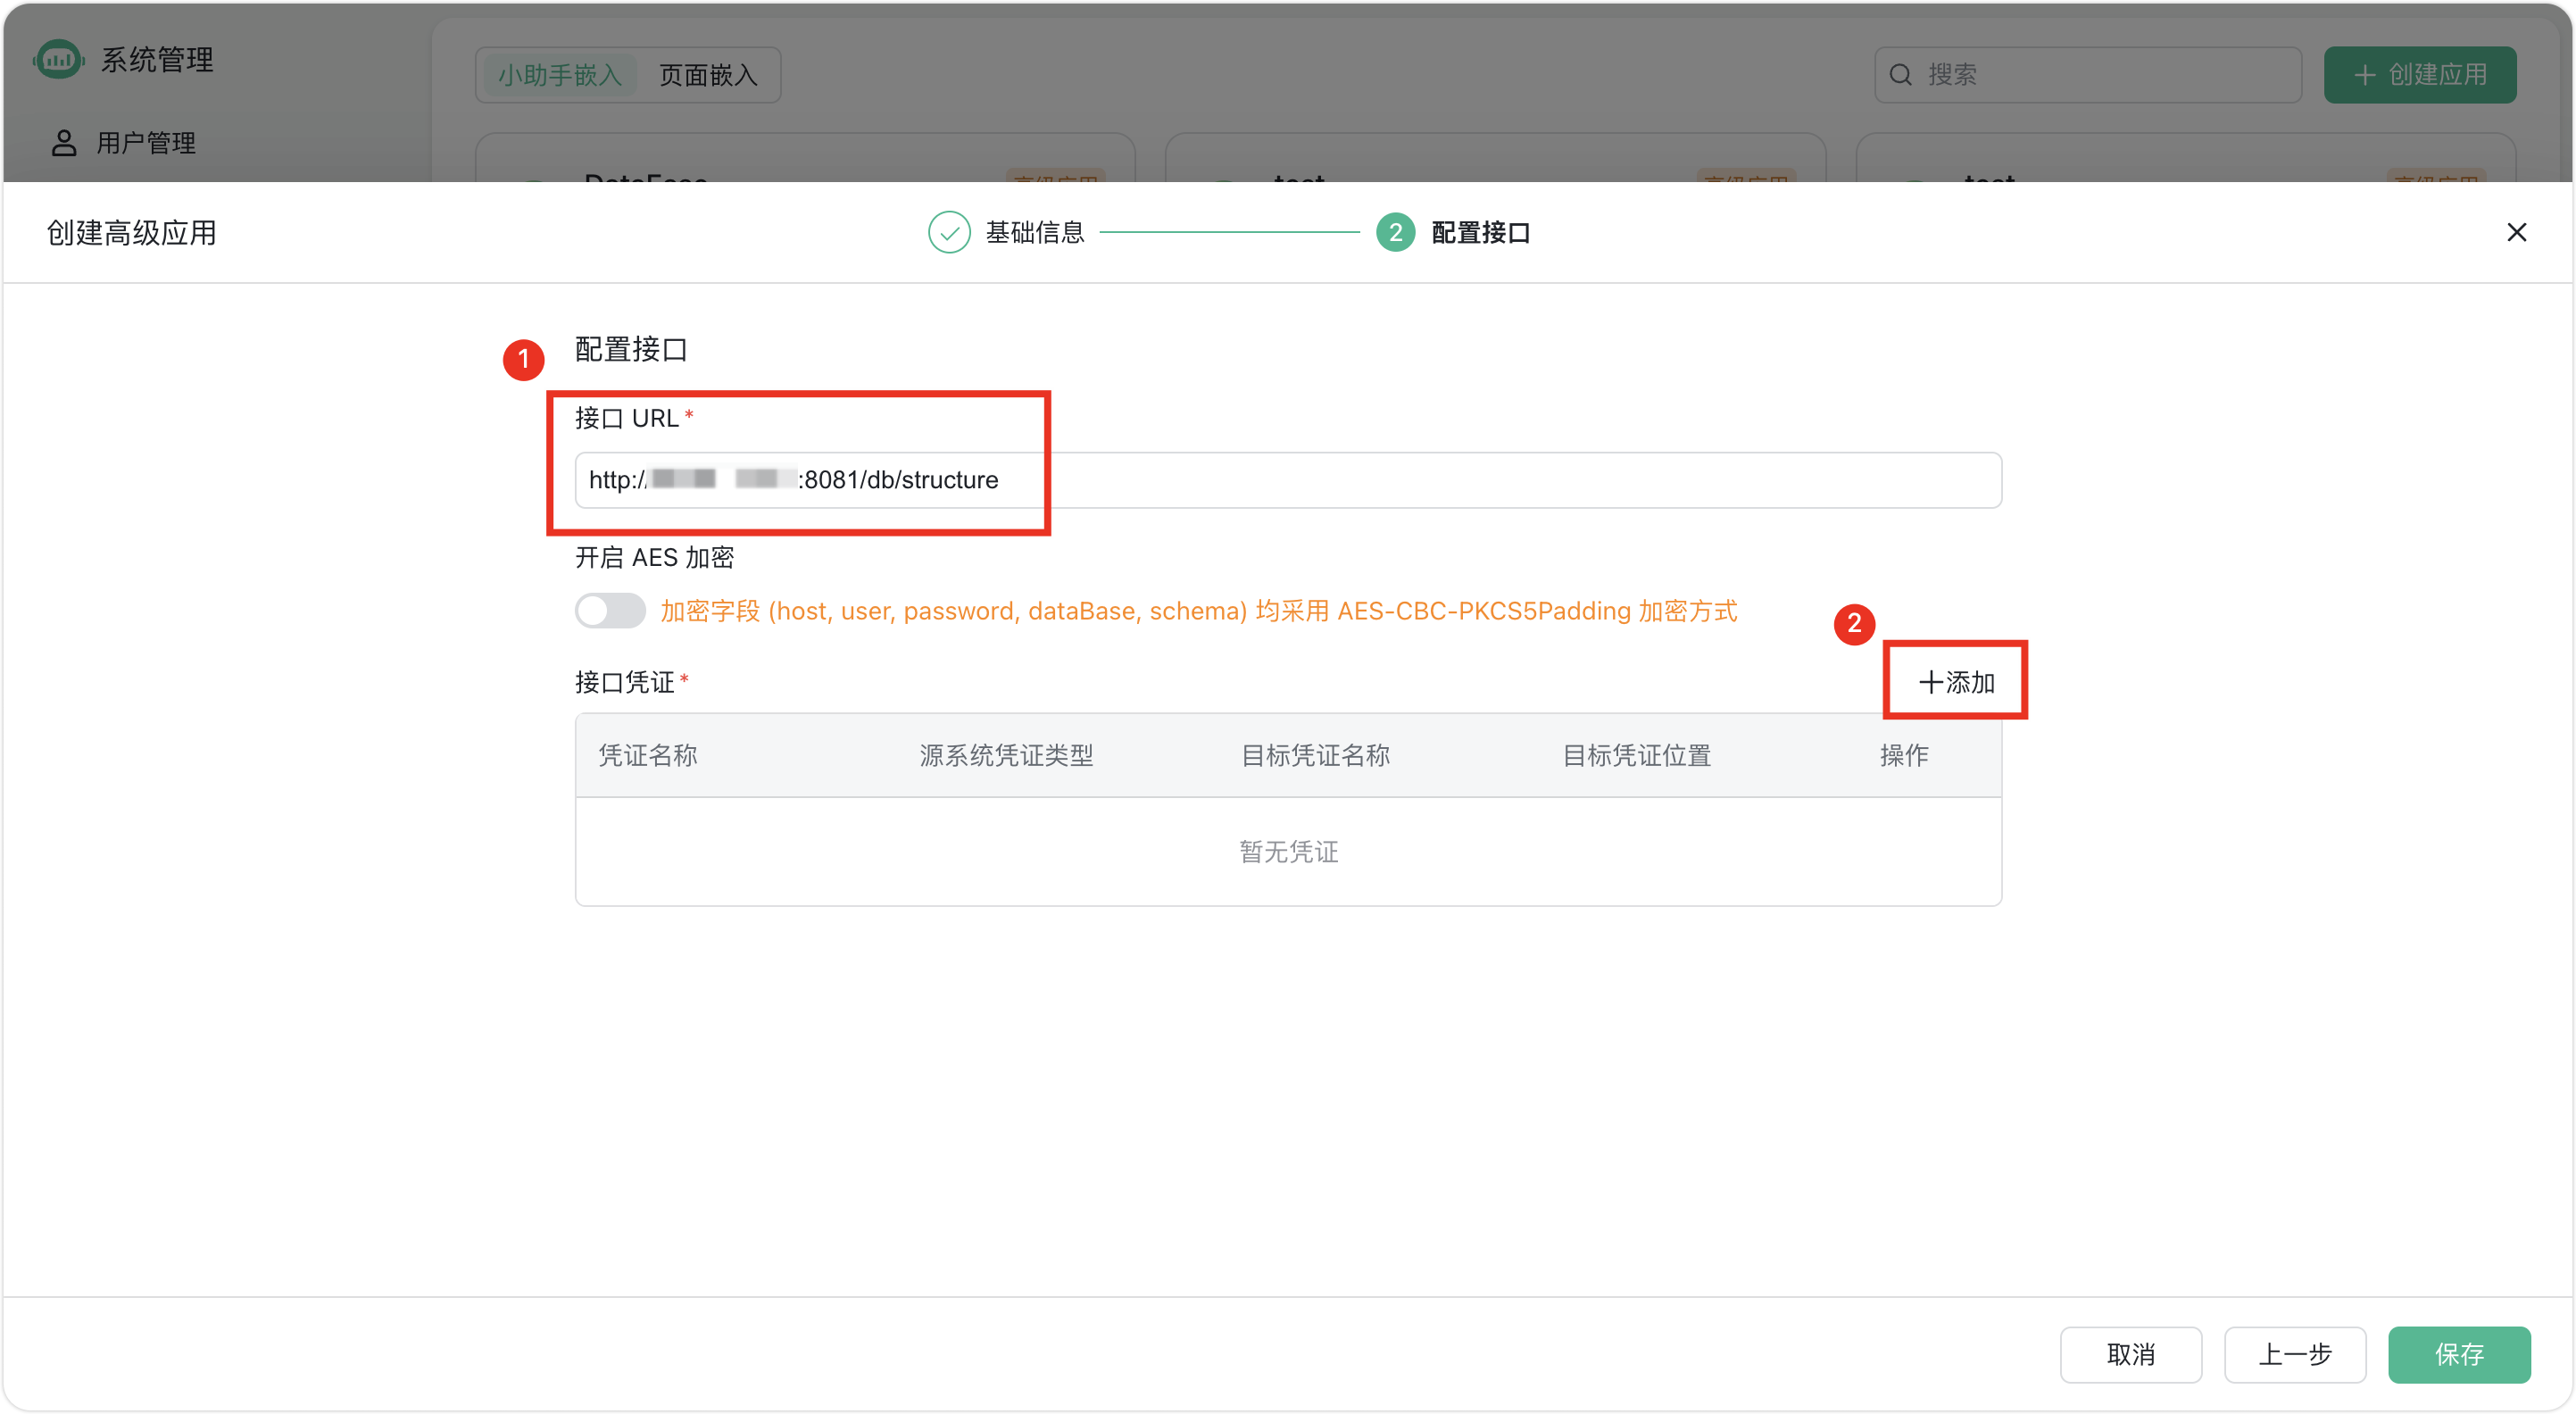Switch to 页面嵌入 tab
2576x1414 pixels.
tap(708, 75)
